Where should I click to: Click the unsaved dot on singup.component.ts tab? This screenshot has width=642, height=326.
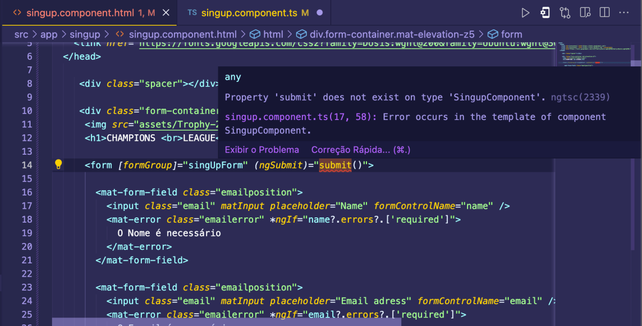(x=320, y=12)
